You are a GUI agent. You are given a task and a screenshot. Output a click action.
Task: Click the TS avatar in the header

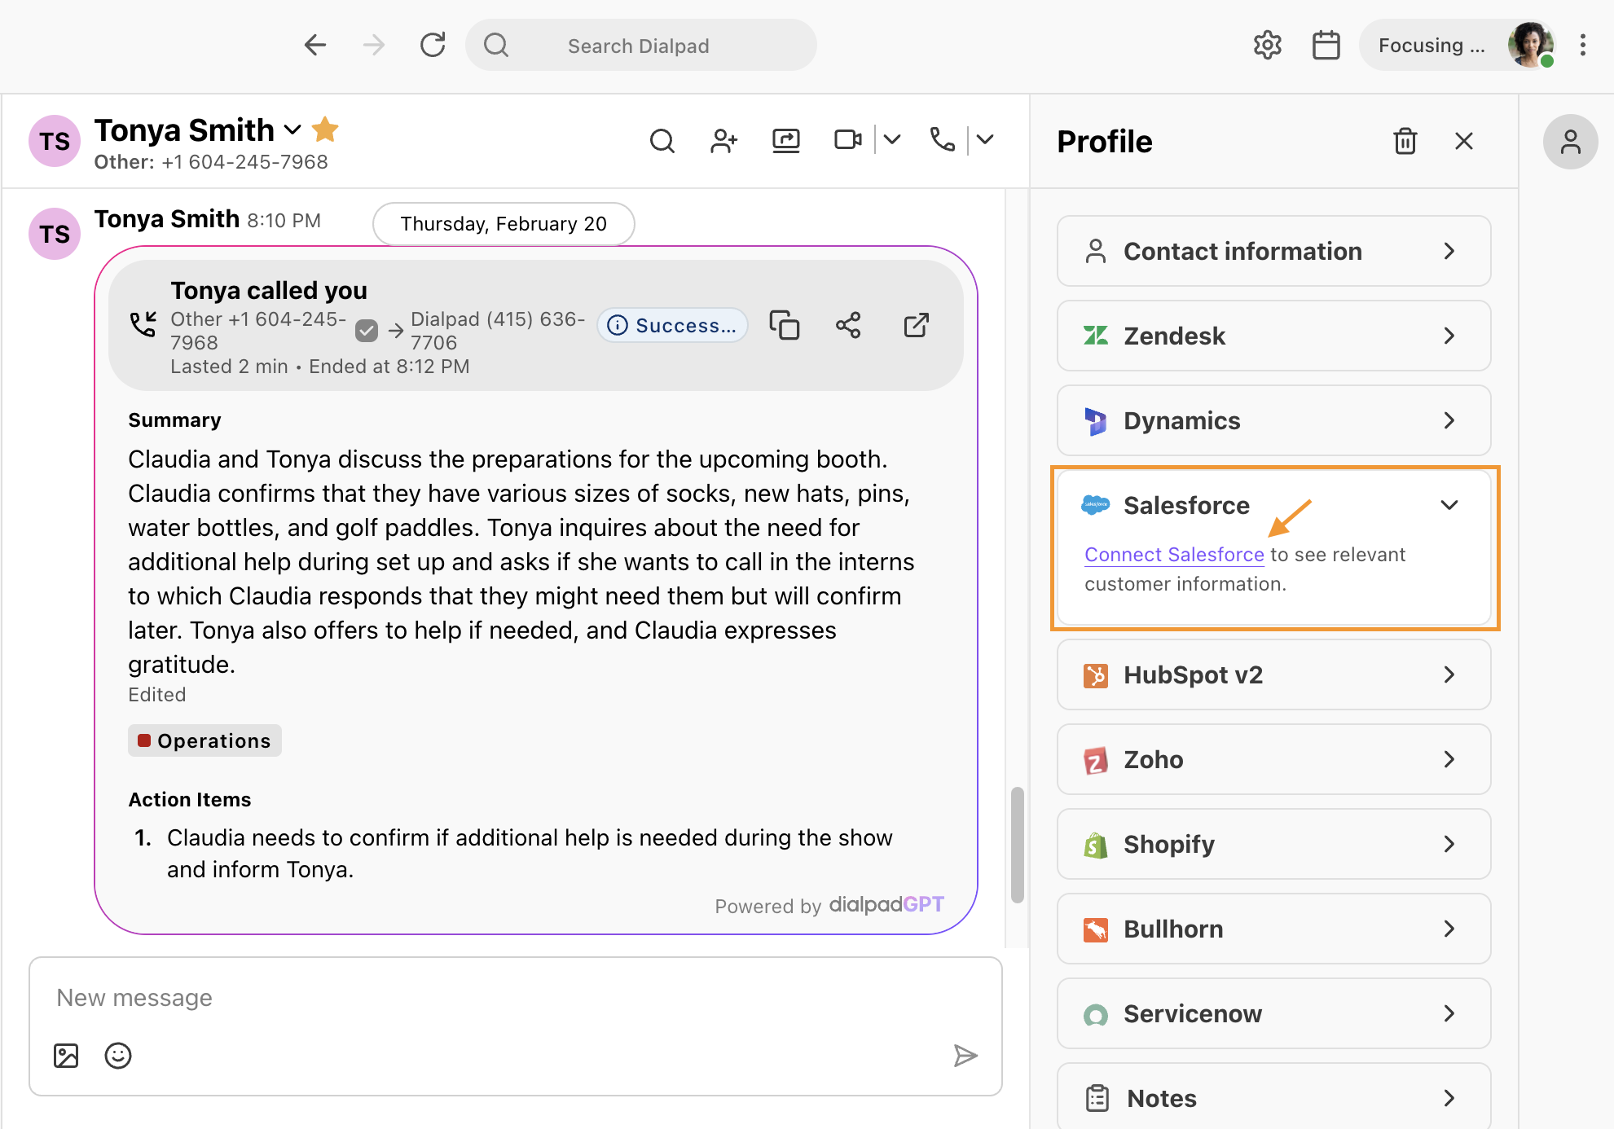click(x=55, y=141)
